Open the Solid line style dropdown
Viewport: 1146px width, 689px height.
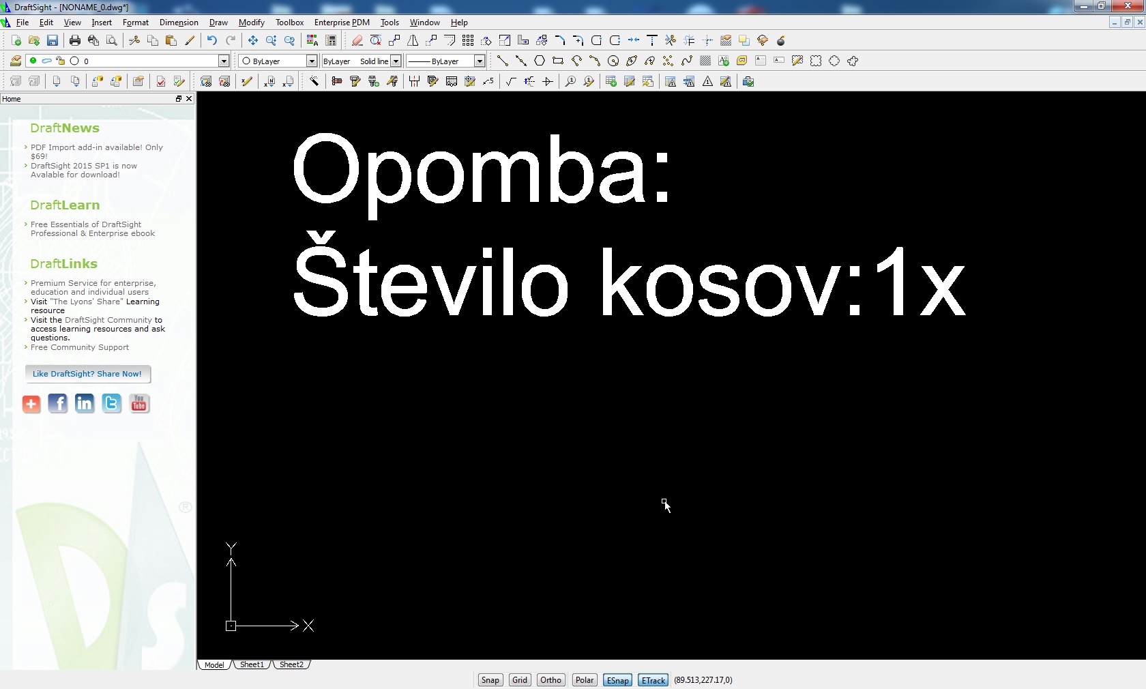pos(396,61)
